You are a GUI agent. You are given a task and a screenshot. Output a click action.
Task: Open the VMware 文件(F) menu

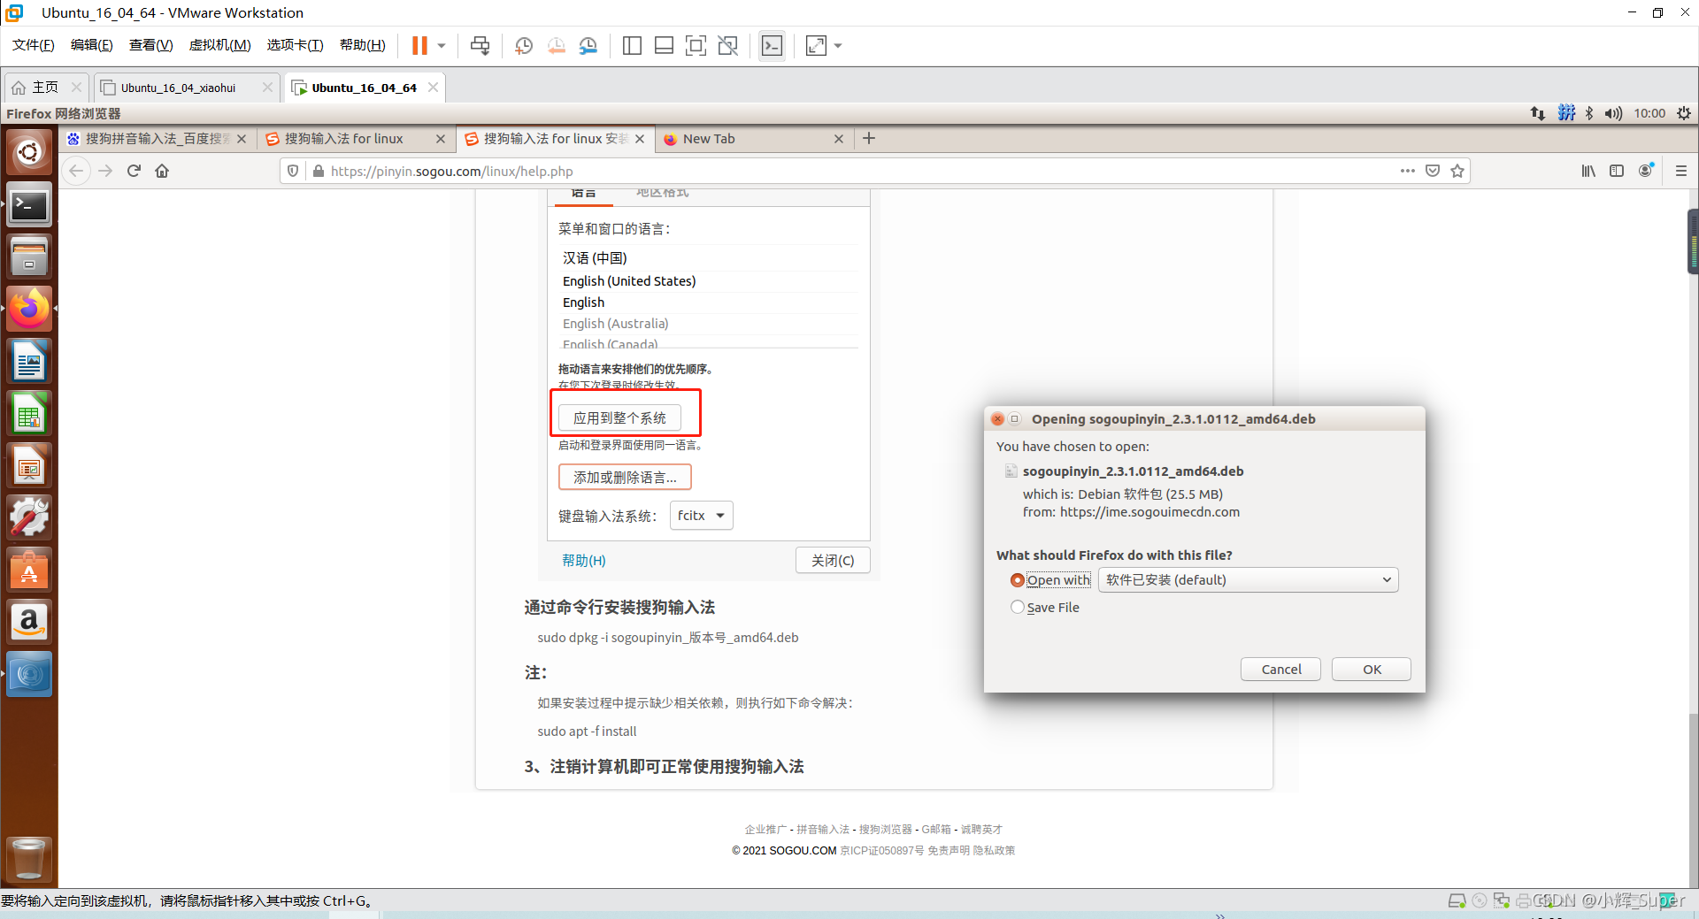click(34, 45)
